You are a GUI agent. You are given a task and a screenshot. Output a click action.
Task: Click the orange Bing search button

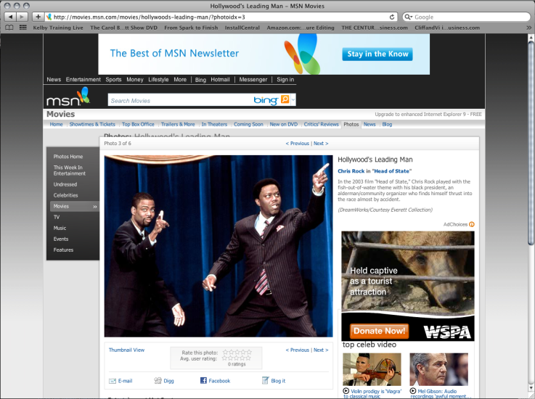tap(285, 99)
